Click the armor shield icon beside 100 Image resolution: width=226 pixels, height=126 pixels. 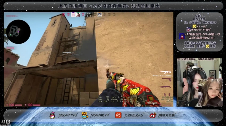pyautogui.click(x=25, y=105)
